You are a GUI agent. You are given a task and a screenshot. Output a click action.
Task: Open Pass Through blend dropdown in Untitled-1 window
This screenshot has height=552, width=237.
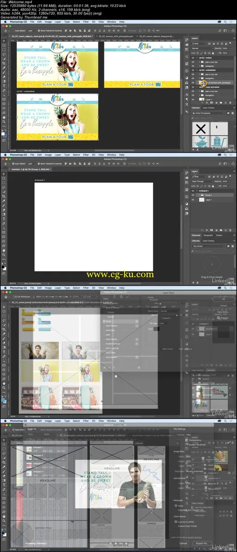[202, 182]
